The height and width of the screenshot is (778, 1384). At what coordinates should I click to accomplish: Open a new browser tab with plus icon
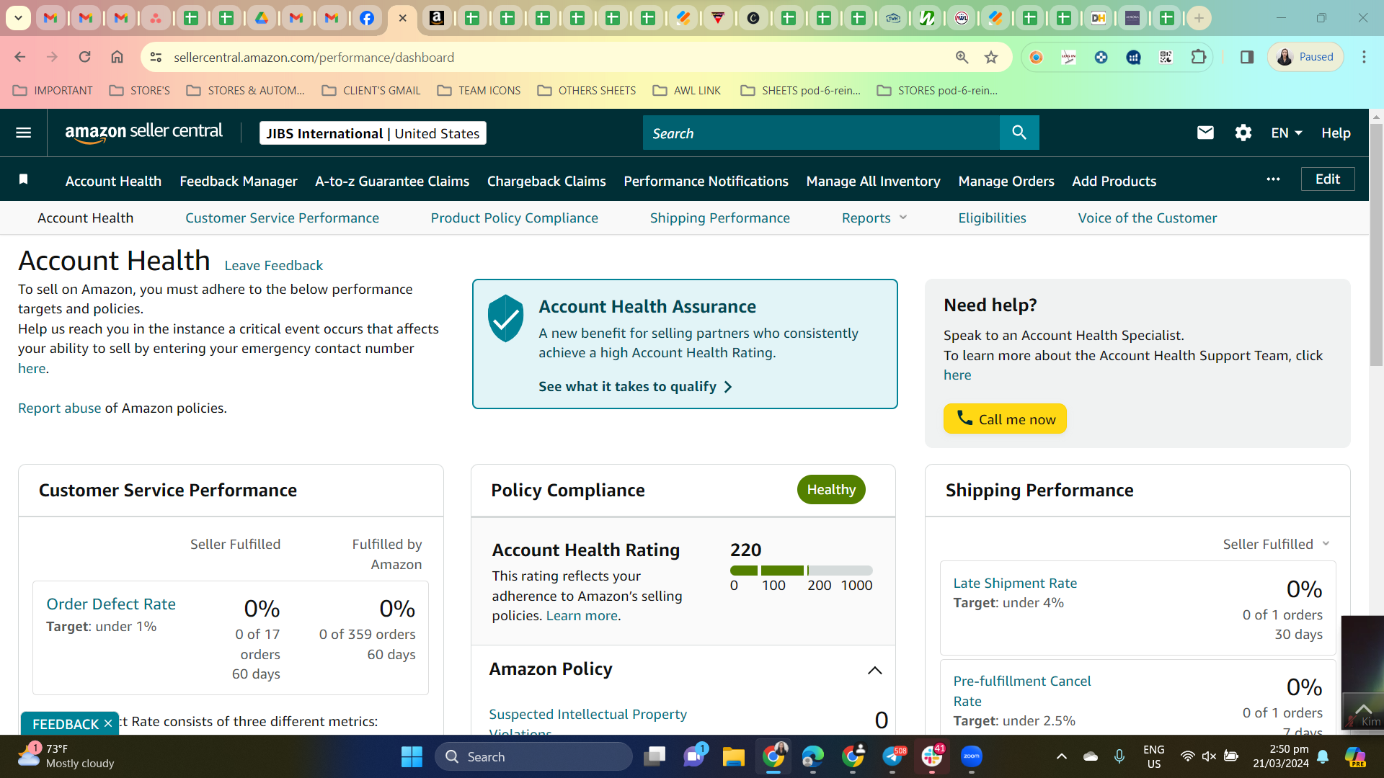coord(1199,18)
